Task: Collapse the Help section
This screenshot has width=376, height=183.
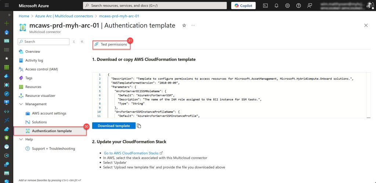Action: pos(21,139)
